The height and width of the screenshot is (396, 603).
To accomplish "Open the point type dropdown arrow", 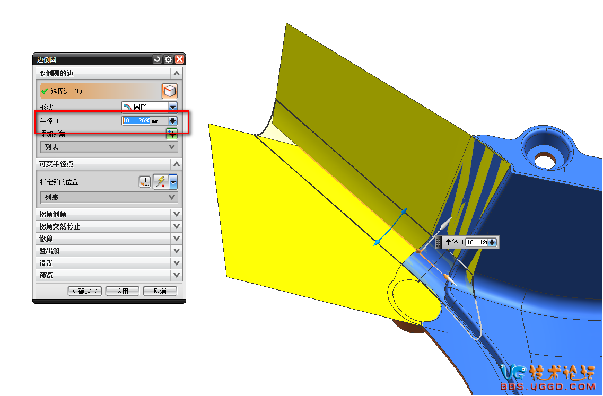I will (173, 182).
